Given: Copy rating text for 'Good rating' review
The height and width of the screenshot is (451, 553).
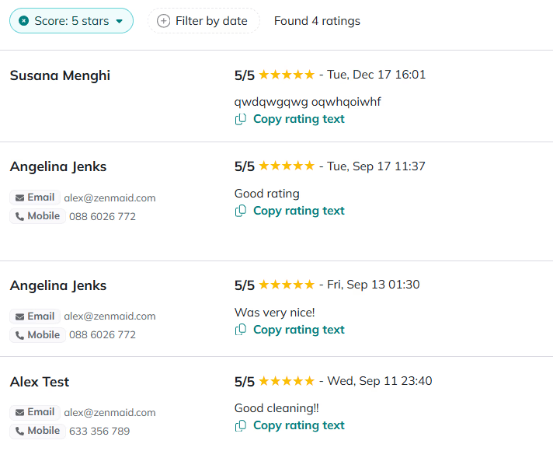Looking at the screenshot, I should [298, 211].
